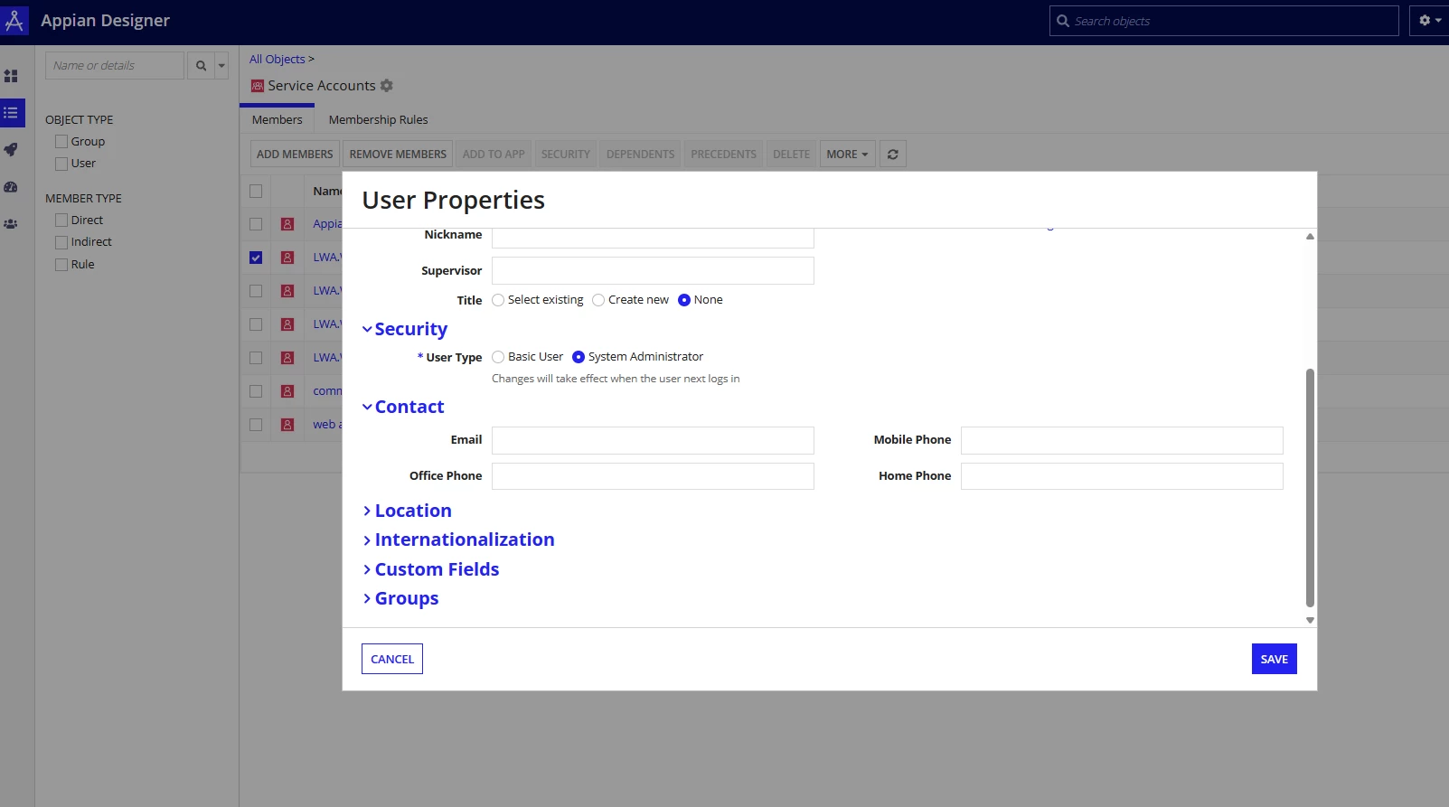Click the Service Accounts group icon
This screenshot has width=1449, height=807.
pyautogui.click(x=258, y=86)
